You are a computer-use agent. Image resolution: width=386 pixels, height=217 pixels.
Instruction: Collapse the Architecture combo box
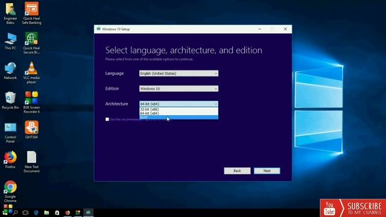click(179, 104)
